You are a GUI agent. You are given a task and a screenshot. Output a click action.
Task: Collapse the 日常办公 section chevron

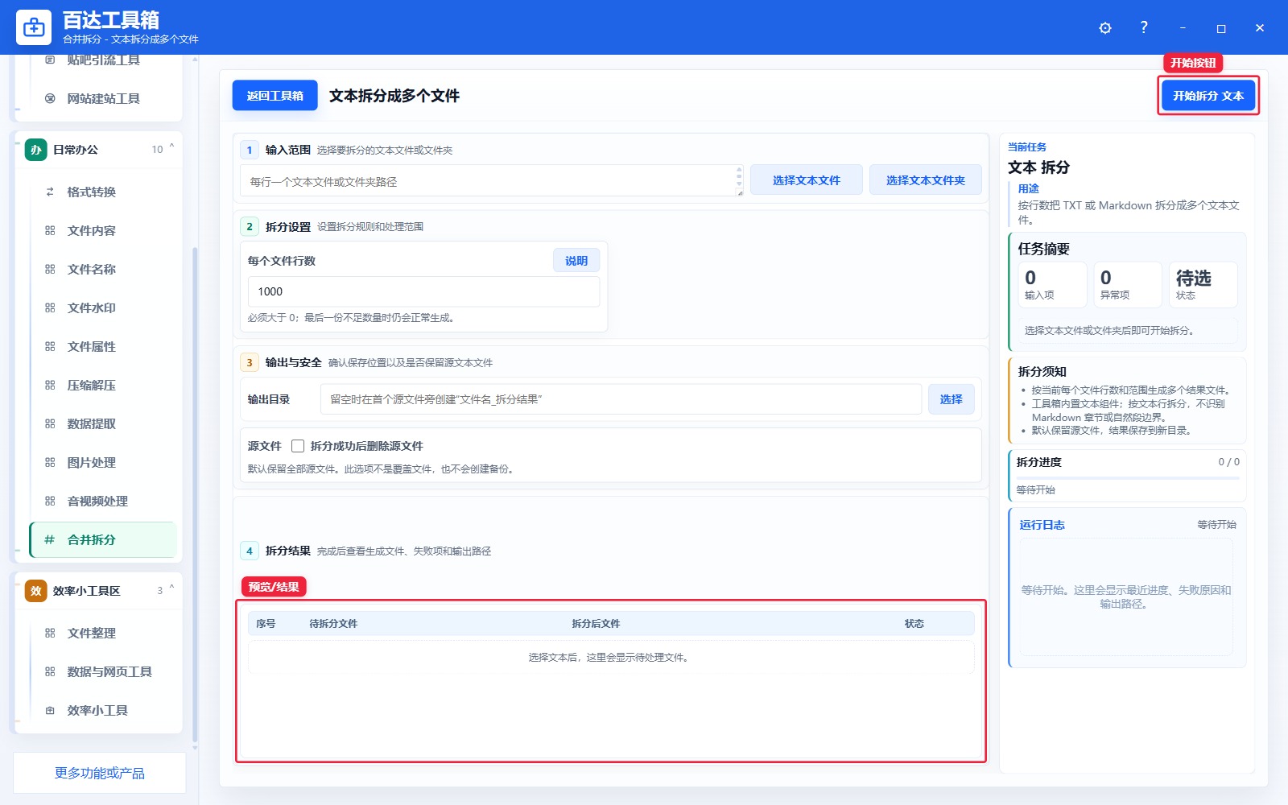coord(171,147)
